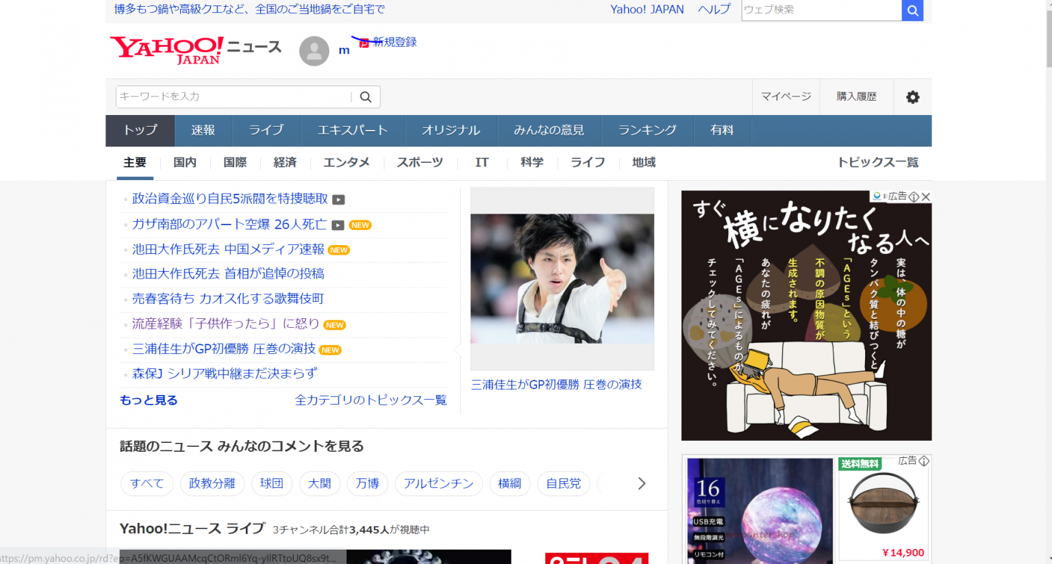
Task: Open the スポーツ news category
Action: (419, 162)
